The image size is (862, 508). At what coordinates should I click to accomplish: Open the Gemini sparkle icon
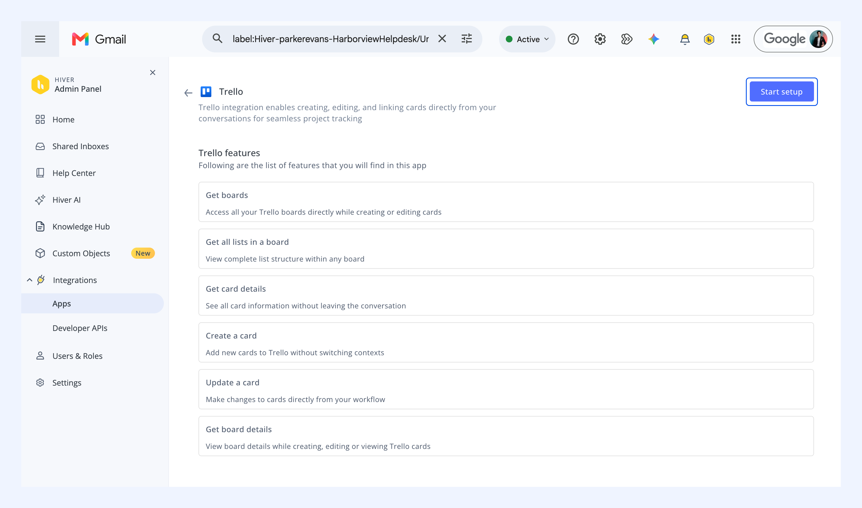pyautogui.click(x=653, y=39)
